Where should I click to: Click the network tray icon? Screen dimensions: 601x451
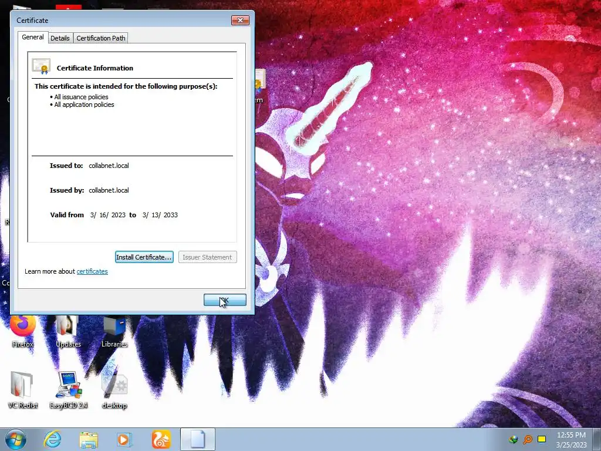point(513,439)
